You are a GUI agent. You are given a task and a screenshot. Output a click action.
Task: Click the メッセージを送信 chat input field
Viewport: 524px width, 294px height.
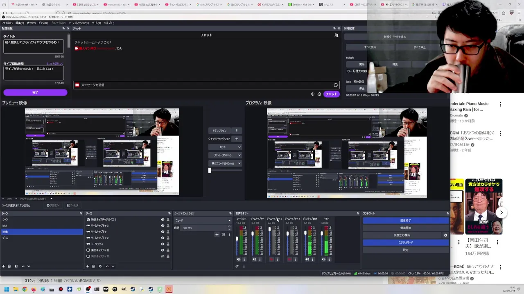[206, 85]
